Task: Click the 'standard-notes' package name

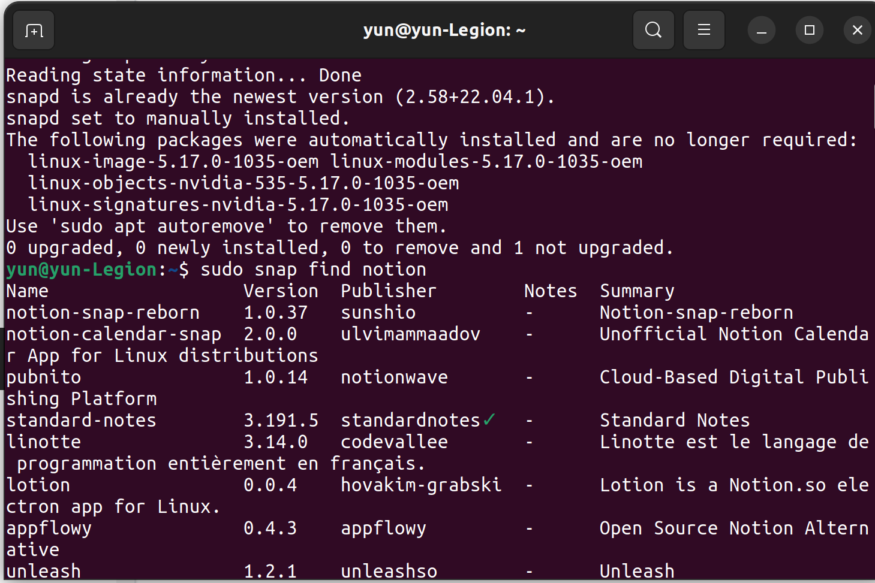Action: click(82, 421)
